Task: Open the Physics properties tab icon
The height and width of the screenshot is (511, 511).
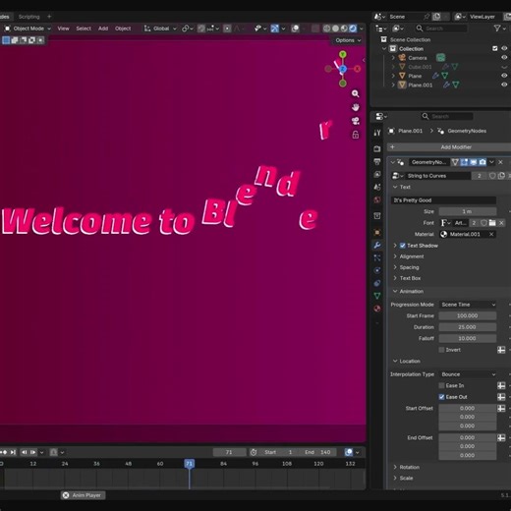Action: [x=377, y=270]
